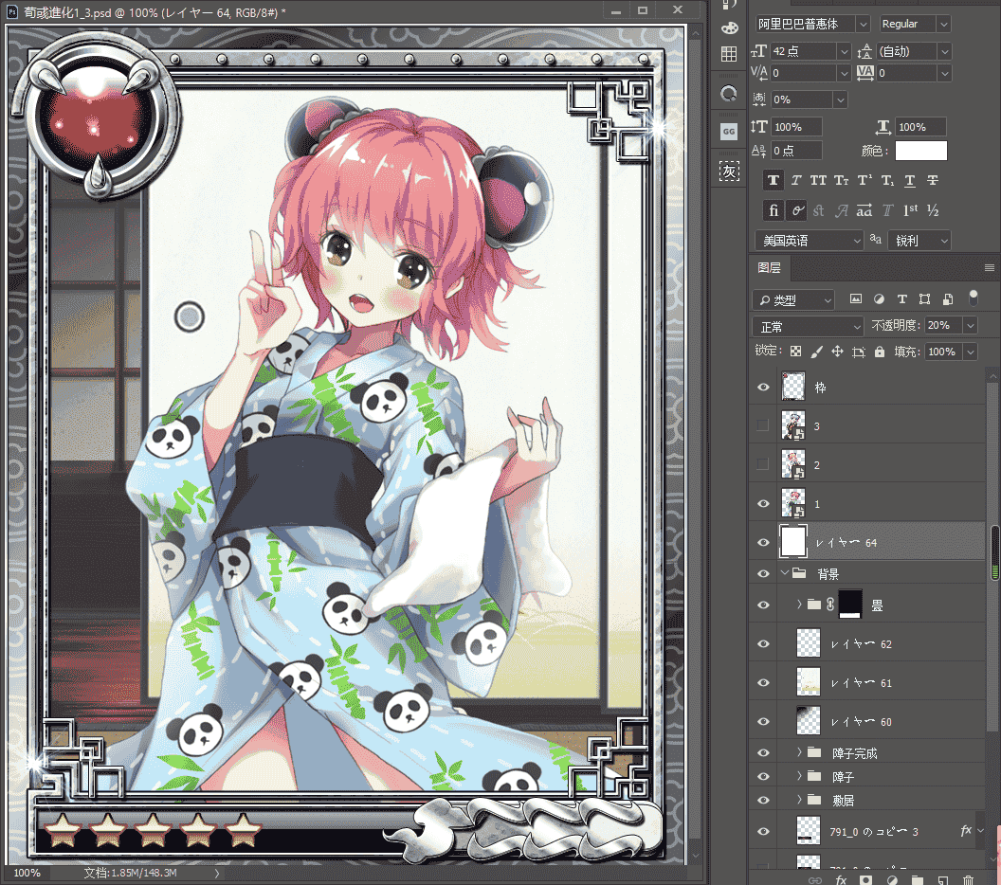Viewport: 1001px width, 885px height.
Task: Open the 正常 blend mode dropdown
Action: [x=808, y=327]
